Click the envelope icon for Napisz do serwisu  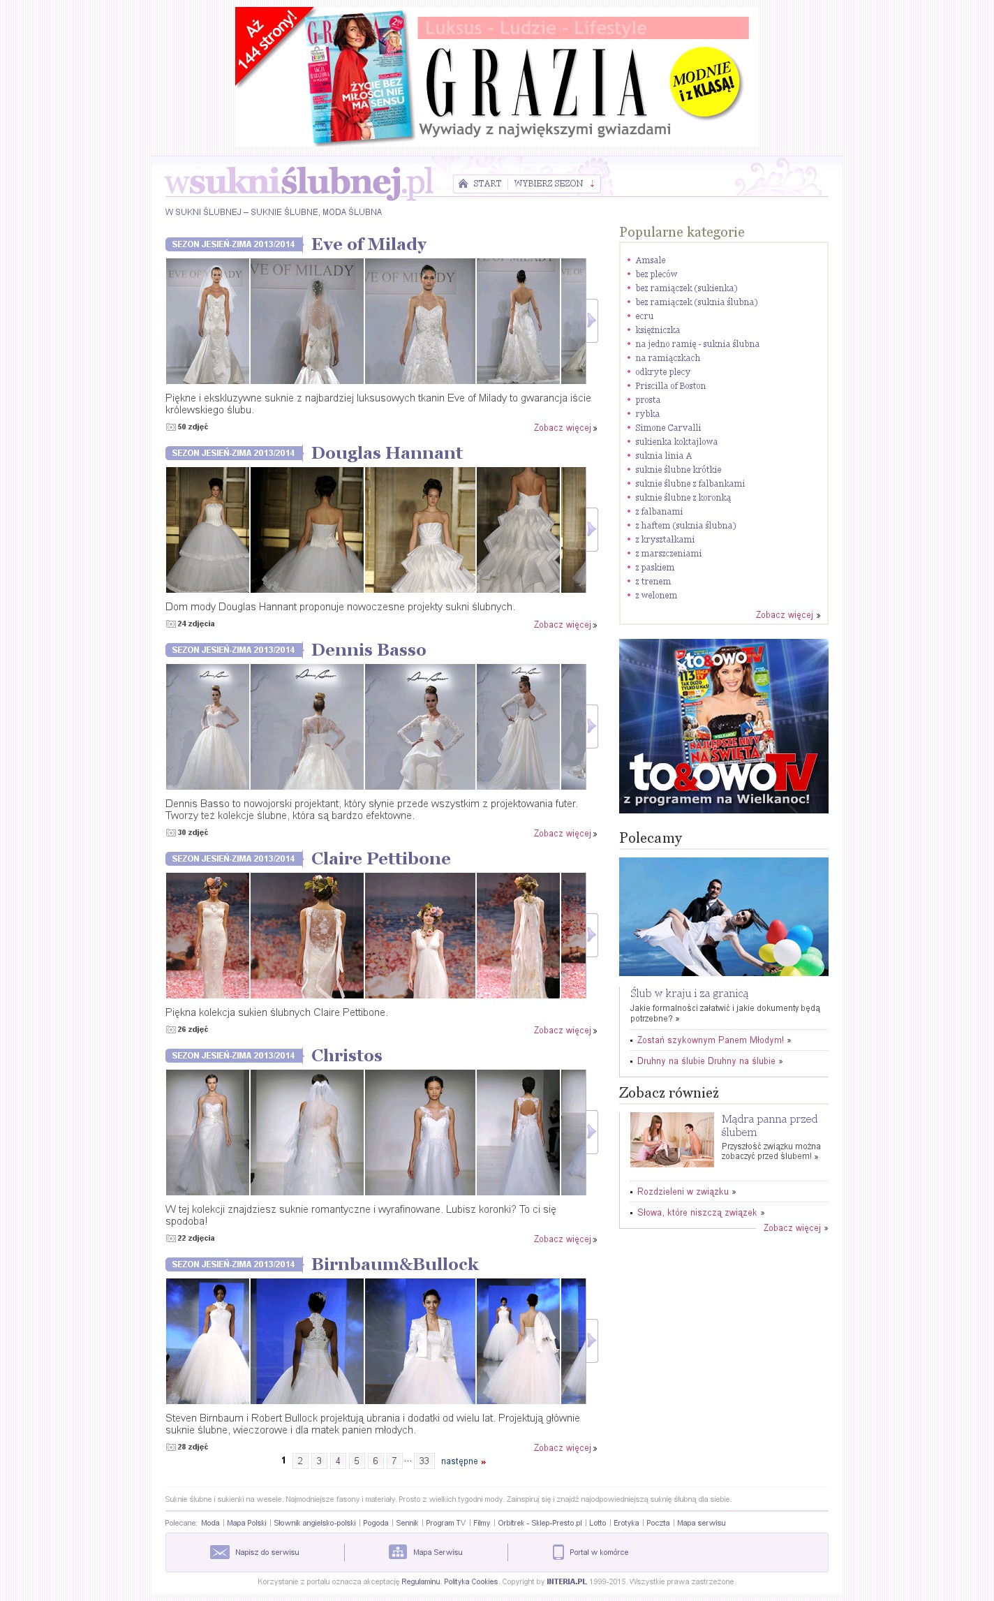pyautogui.click(x=220, y=1552)
